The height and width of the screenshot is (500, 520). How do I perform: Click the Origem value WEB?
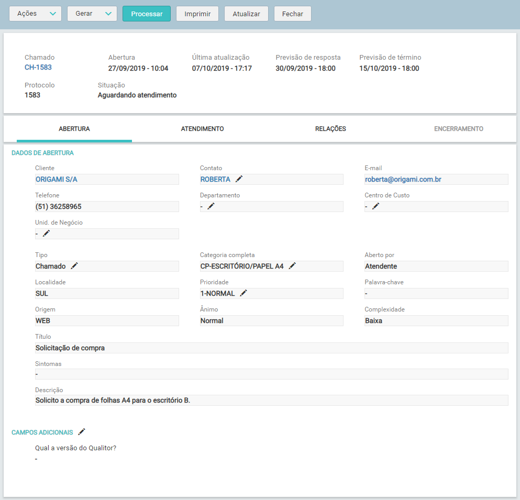click(x=43, y=320)
